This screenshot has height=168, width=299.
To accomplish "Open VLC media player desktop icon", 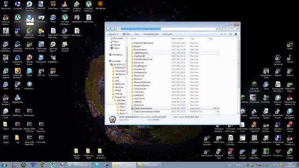I will [x=65, y=6].
